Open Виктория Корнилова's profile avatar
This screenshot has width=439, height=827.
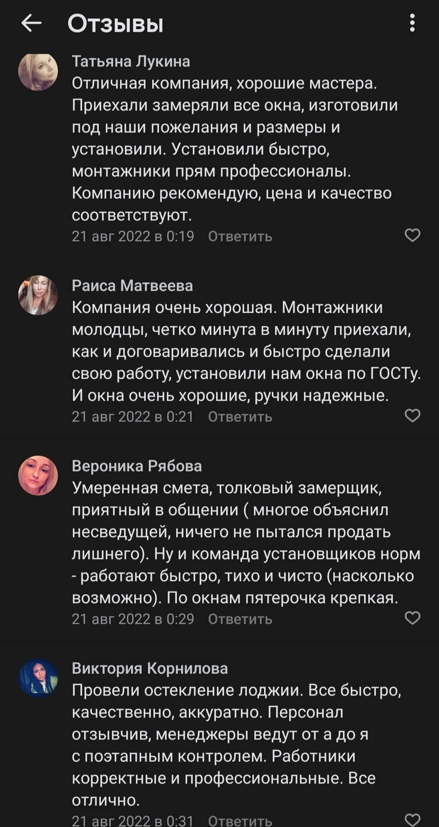coord(38,677)
